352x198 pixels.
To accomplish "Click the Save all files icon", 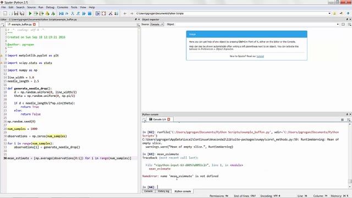I will coord(22,13).
